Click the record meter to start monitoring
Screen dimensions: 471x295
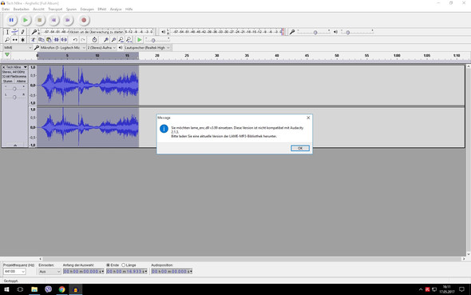click(96, 31)
